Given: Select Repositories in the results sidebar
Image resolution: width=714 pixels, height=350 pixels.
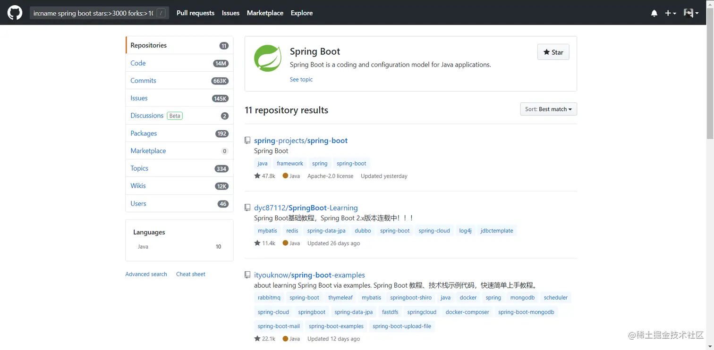Looking at the screenshot, I should (x=179, y=45).
